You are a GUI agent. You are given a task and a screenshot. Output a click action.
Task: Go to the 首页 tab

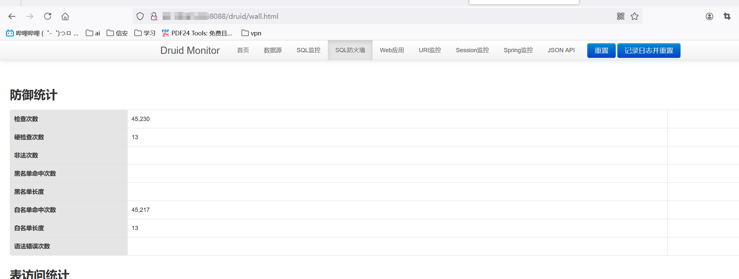tap(243, 50)
